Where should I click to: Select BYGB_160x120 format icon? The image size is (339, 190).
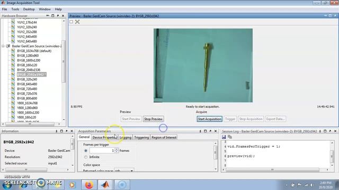tap(13, 65)
